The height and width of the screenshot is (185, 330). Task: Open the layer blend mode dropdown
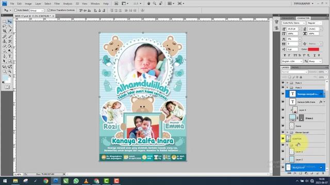[x=294, y=72]
